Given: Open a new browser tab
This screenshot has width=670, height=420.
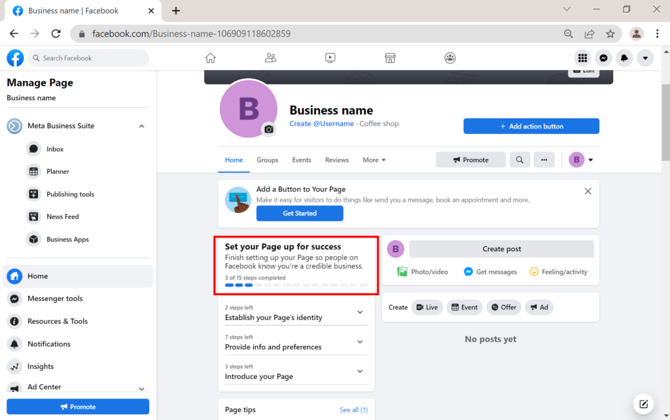Looking at the screenshot, I should (176, 10).
